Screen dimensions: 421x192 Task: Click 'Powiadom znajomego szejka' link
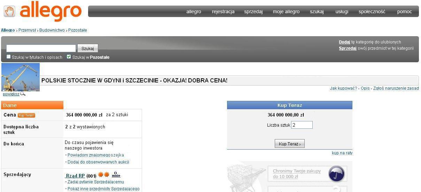[x=96, y=155]
